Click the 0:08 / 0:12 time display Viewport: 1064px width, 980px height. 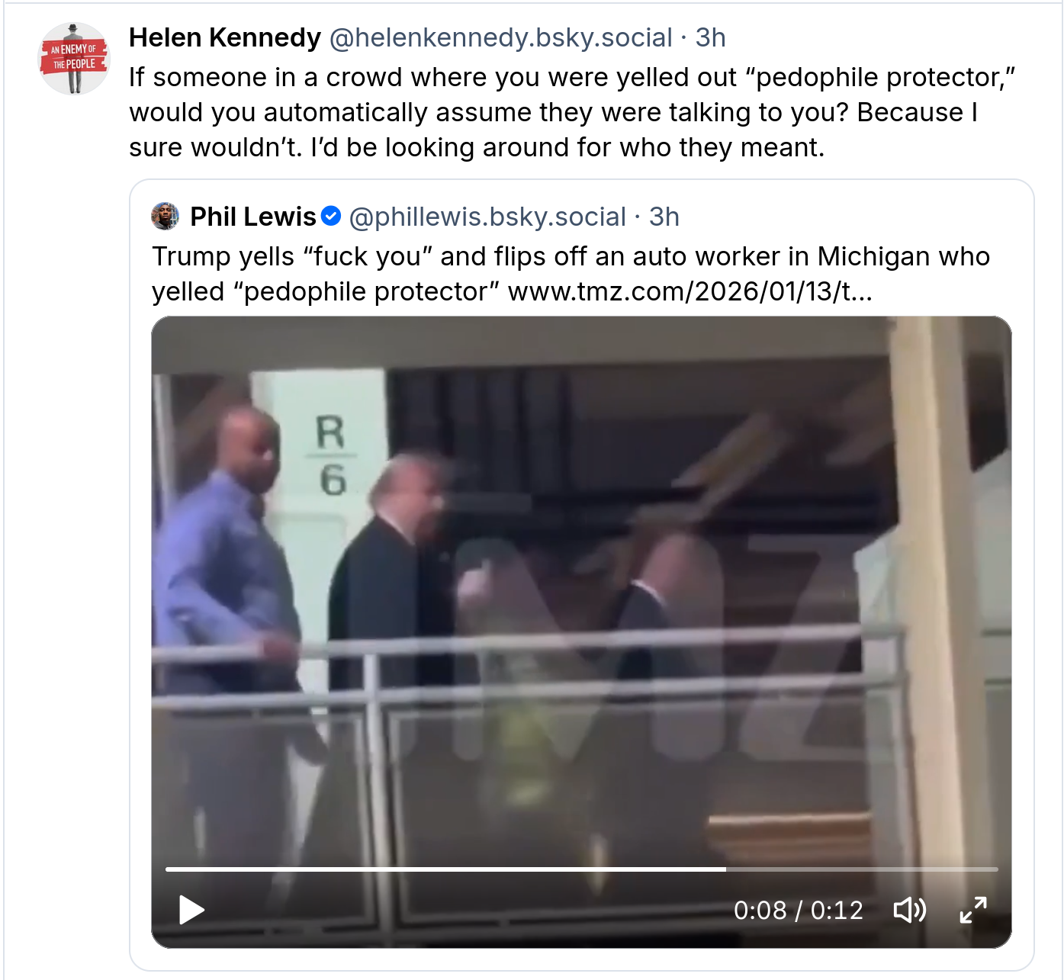point(798,910)
